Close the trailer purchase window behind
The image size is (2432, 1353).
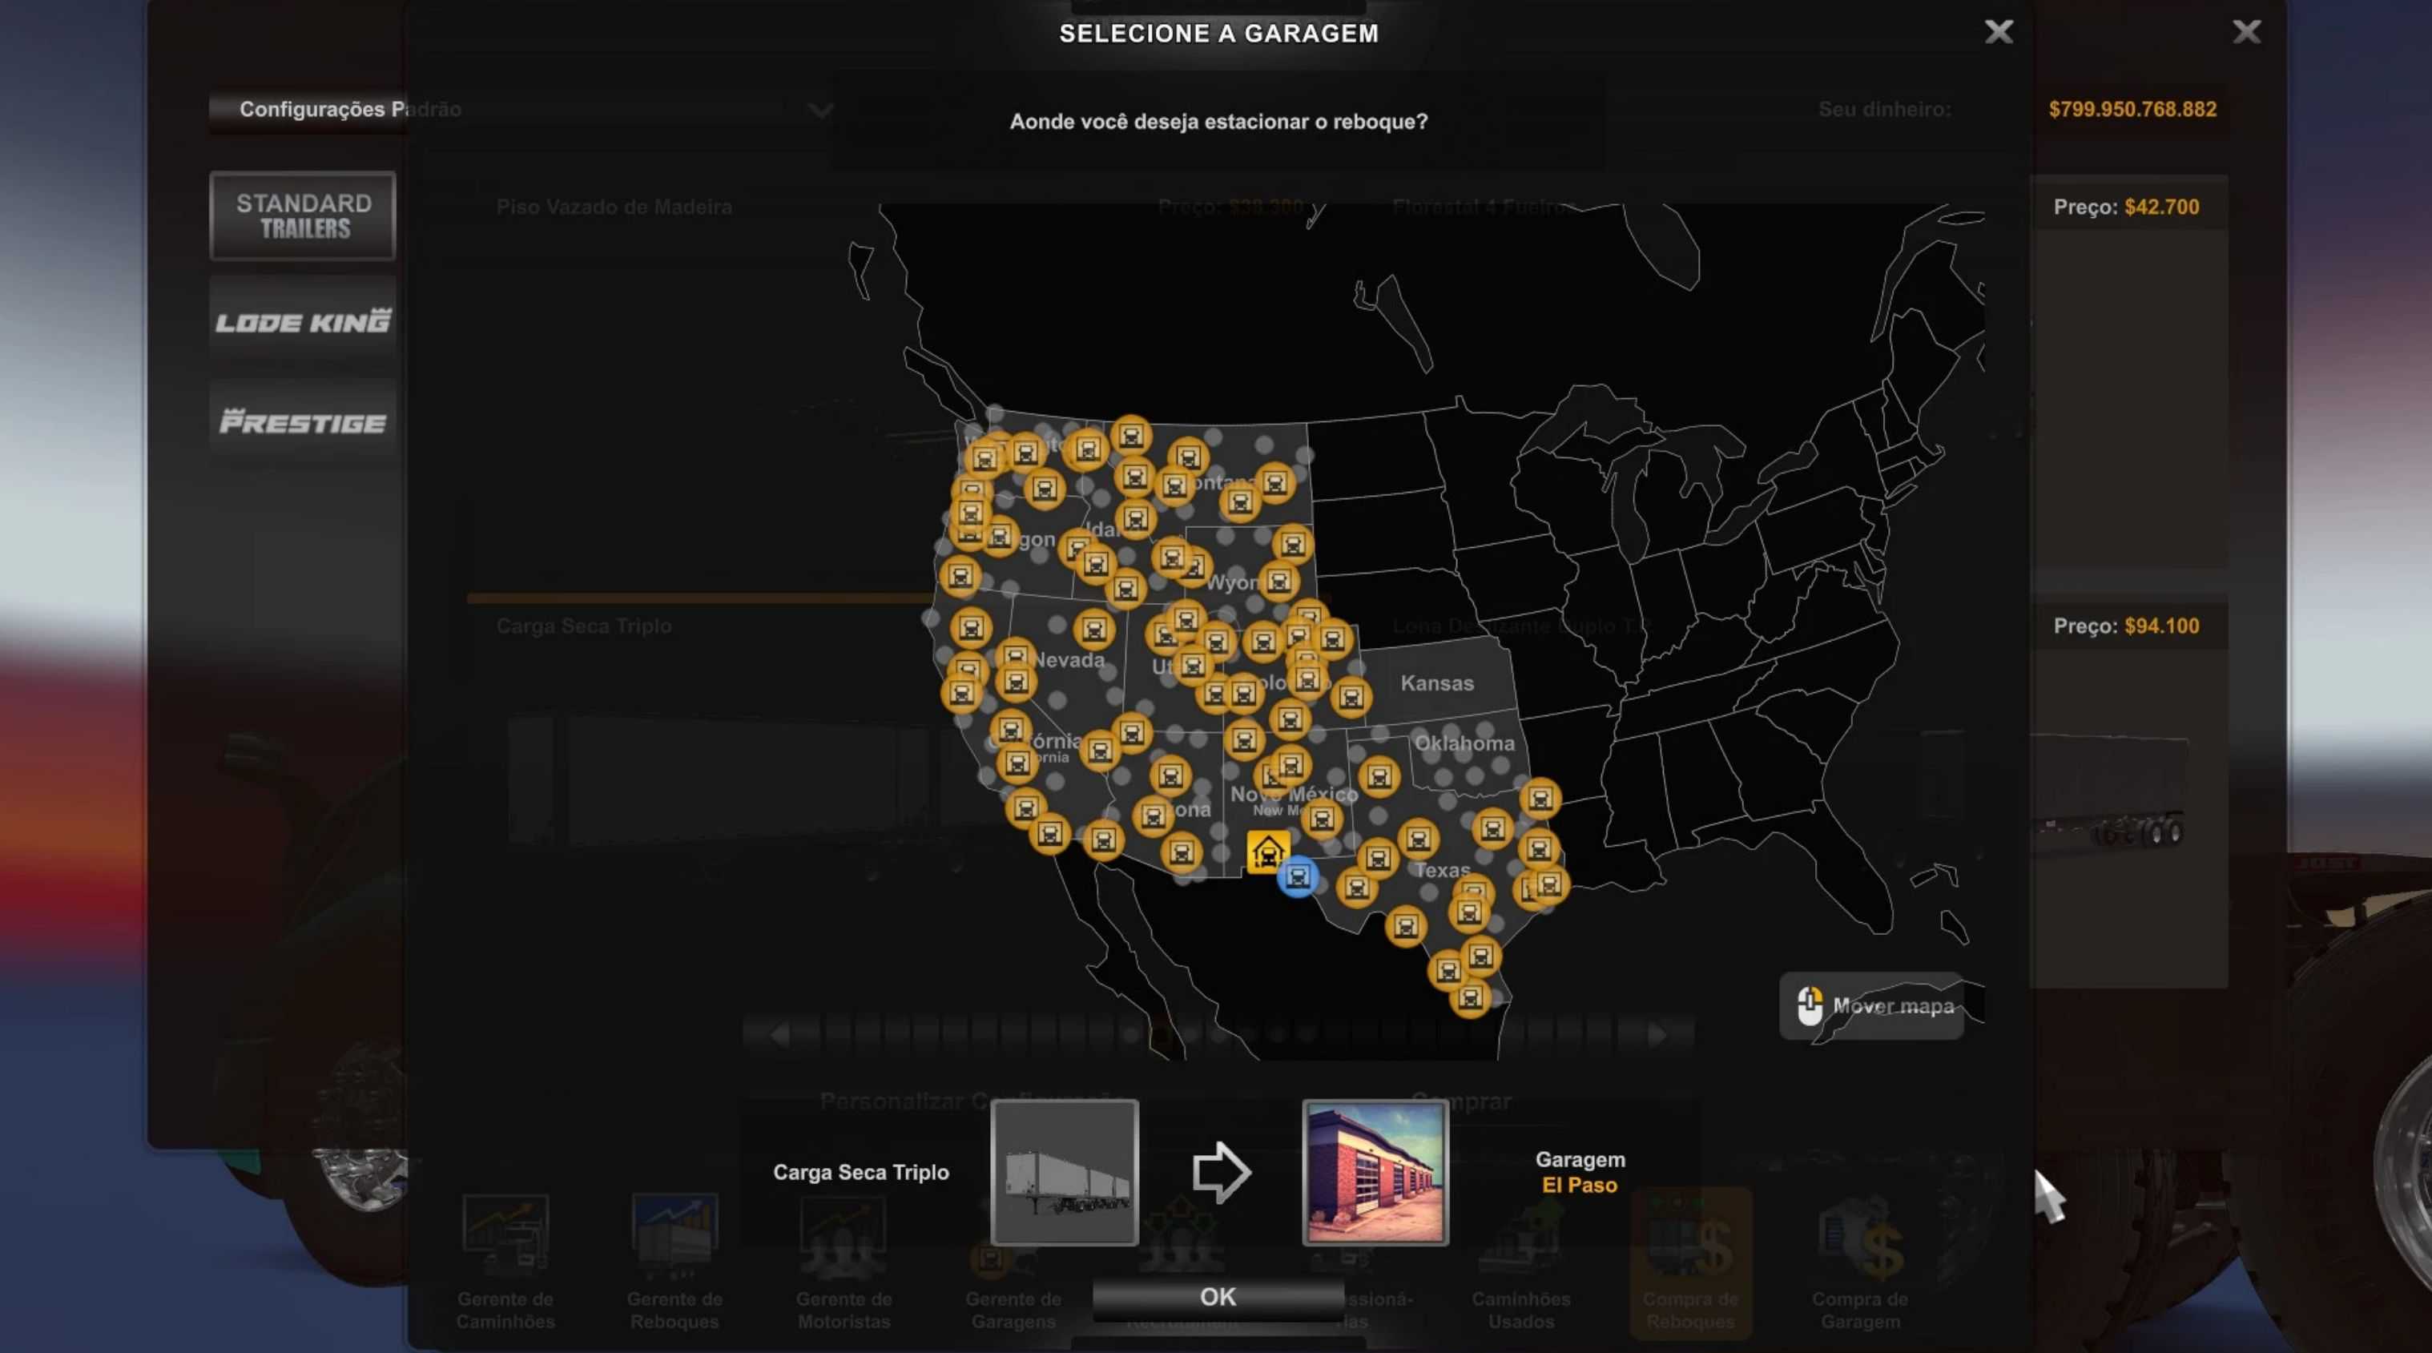2245,32
